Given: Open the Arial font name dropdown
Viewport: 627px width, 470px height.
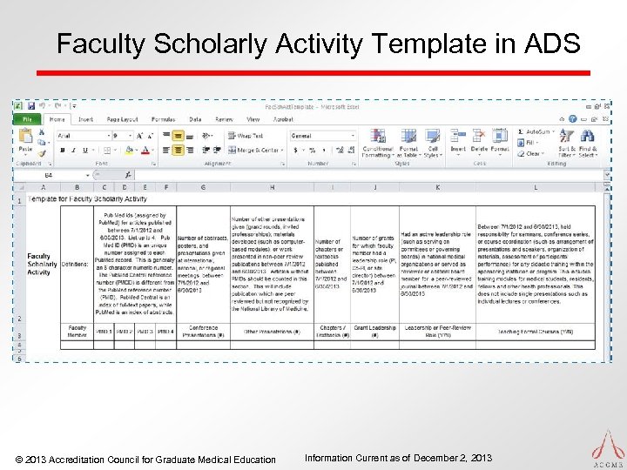Looking at the screenshot, I should coord(108,136).
